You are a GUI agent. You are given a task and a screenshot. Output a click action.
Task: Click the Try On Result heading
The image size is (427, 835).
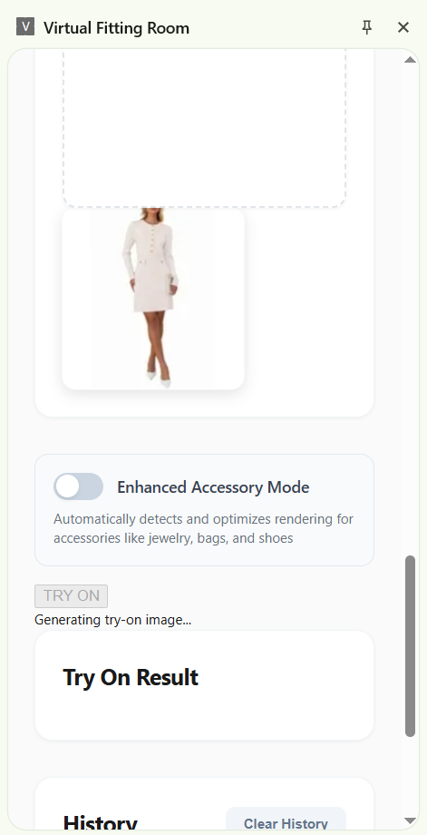pyautogui.click(x=131, y=677)
